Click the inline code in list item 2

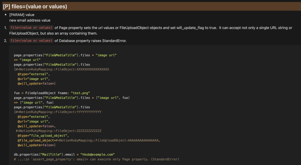(31, 41)
